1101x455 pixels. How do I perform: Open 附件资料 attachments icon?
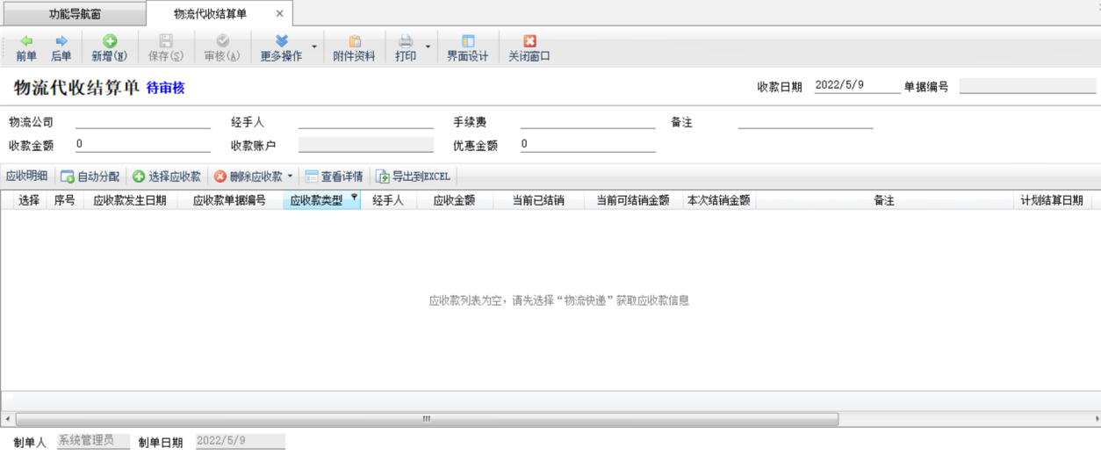pos(355,41)
